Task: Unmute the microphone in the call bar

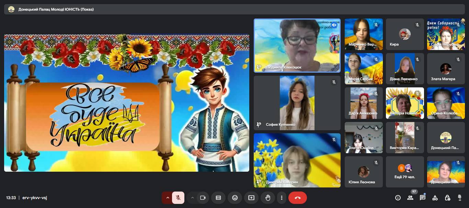Action: click(178, 198)
